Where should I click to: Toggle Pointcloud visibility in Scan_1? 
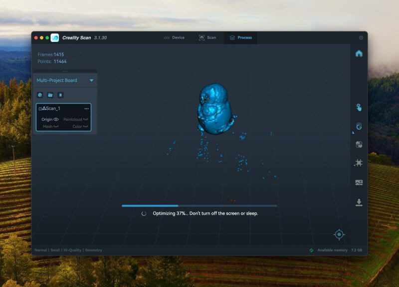[86, 119]
